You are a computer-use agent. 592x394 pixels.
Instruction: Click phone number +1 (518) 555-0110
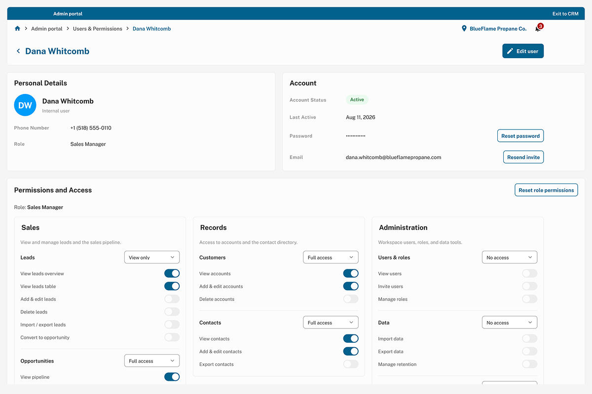click(x=91, y=128)
